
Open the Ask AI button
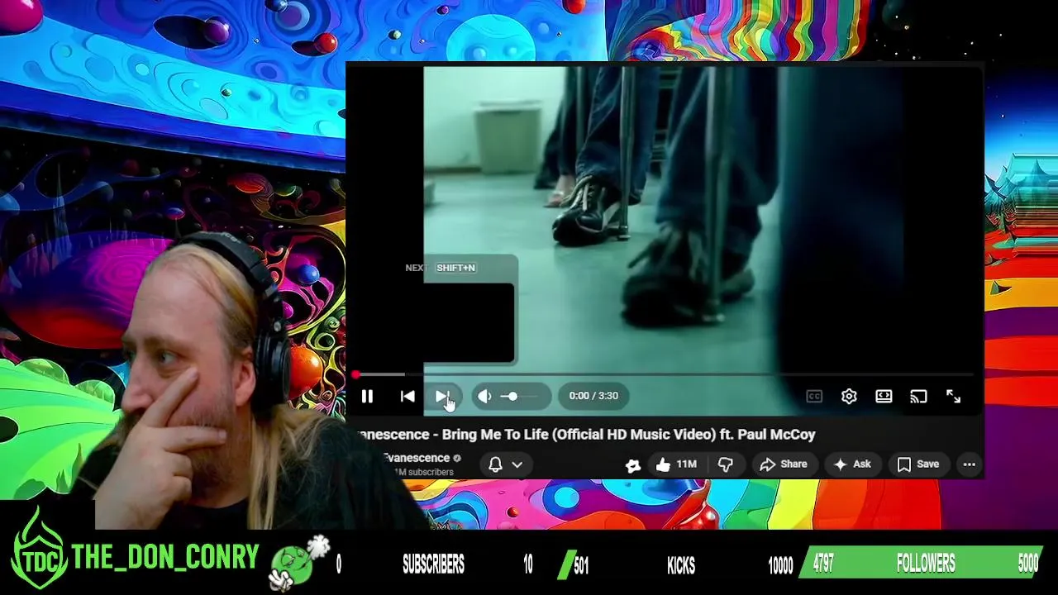[x=852, y=464]
